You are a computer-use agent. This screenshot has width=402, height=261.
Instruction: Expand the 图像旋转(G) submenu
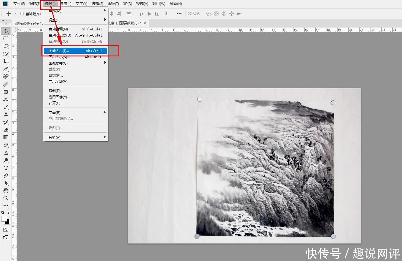coord(75,63)
